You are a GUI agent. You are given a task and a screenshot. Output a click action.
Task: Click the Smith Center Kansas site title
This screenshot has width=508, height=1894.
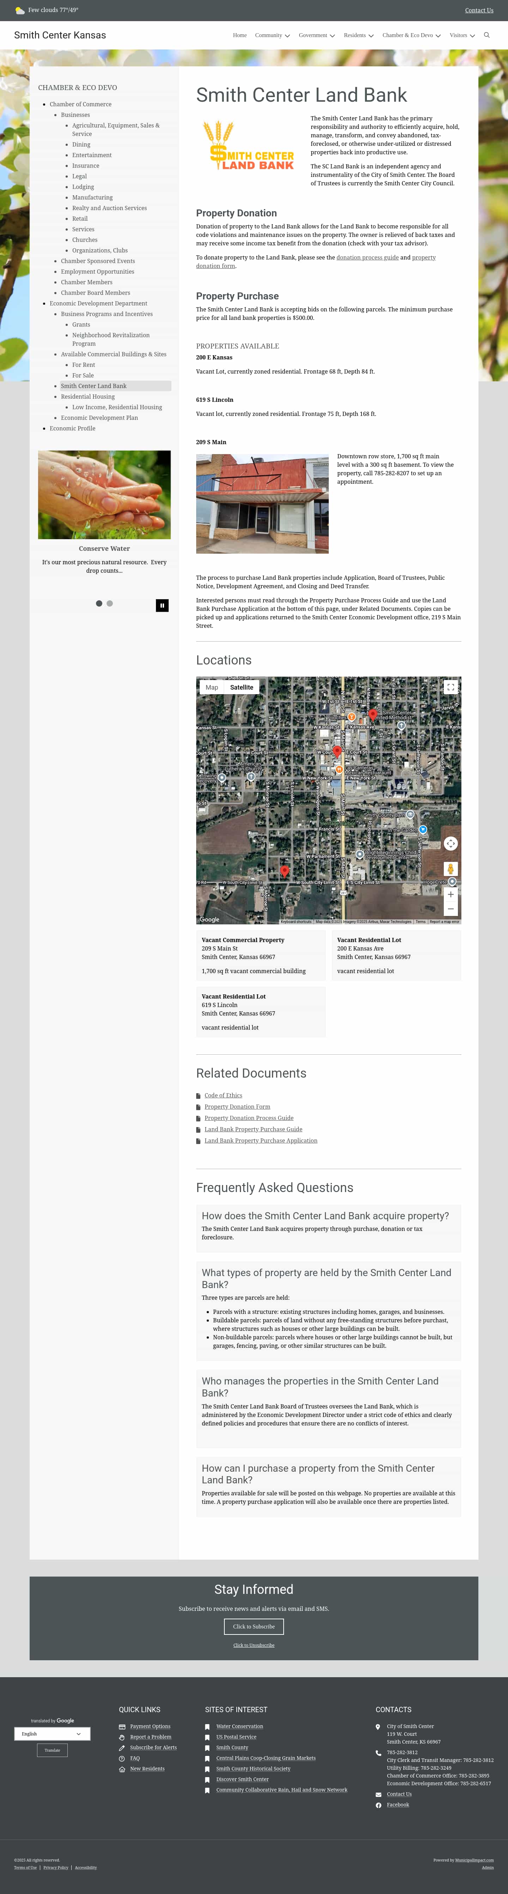click(60, 35)
